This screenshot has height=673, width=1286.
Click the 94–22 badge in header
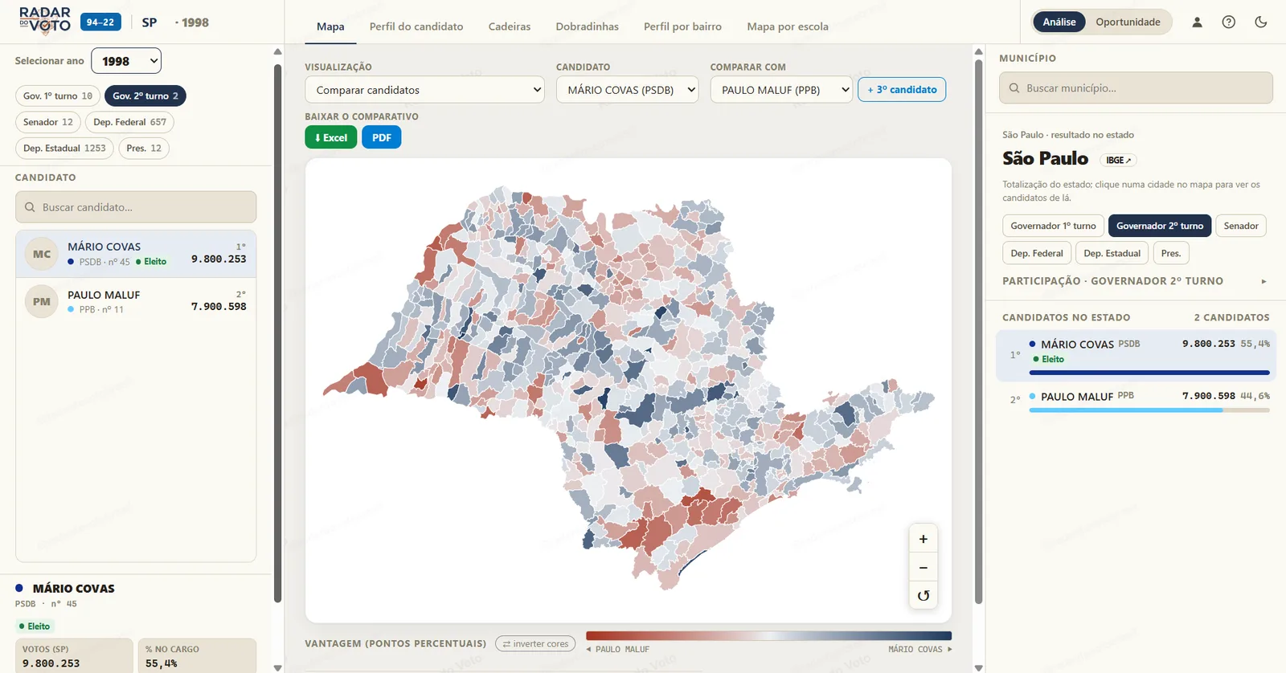100,22
